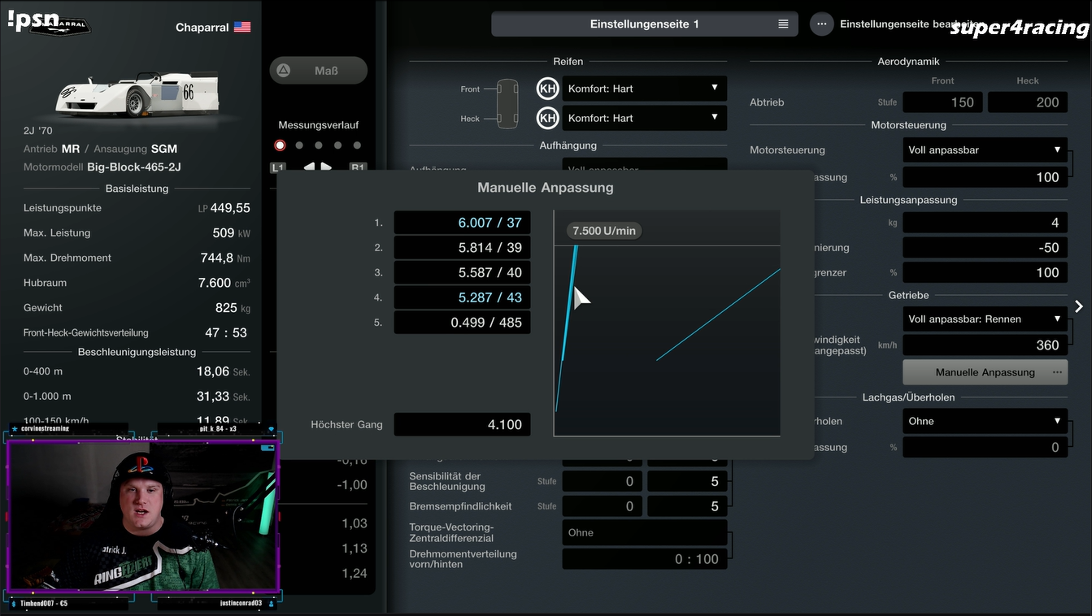This screenshot has width=1092, height=616.
Task: Click the Manuelle Anpassung button
Action: [985, 372]
